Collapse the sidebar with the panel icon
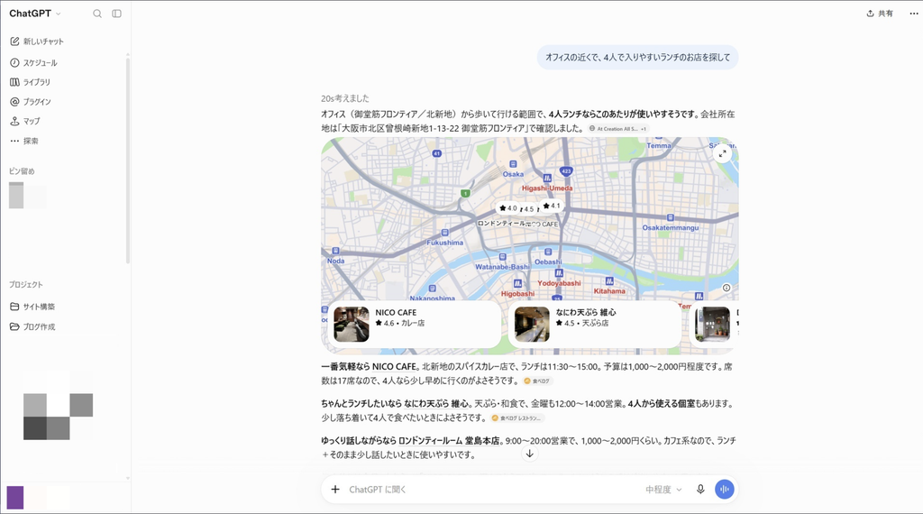Image resolution: width=923 pixels, height=514 pixels. (x=116, y=14)
